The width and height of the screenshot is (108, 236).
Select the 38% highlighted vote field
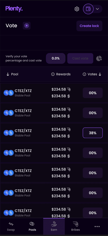pyautogui.click(x=92, y=133)
